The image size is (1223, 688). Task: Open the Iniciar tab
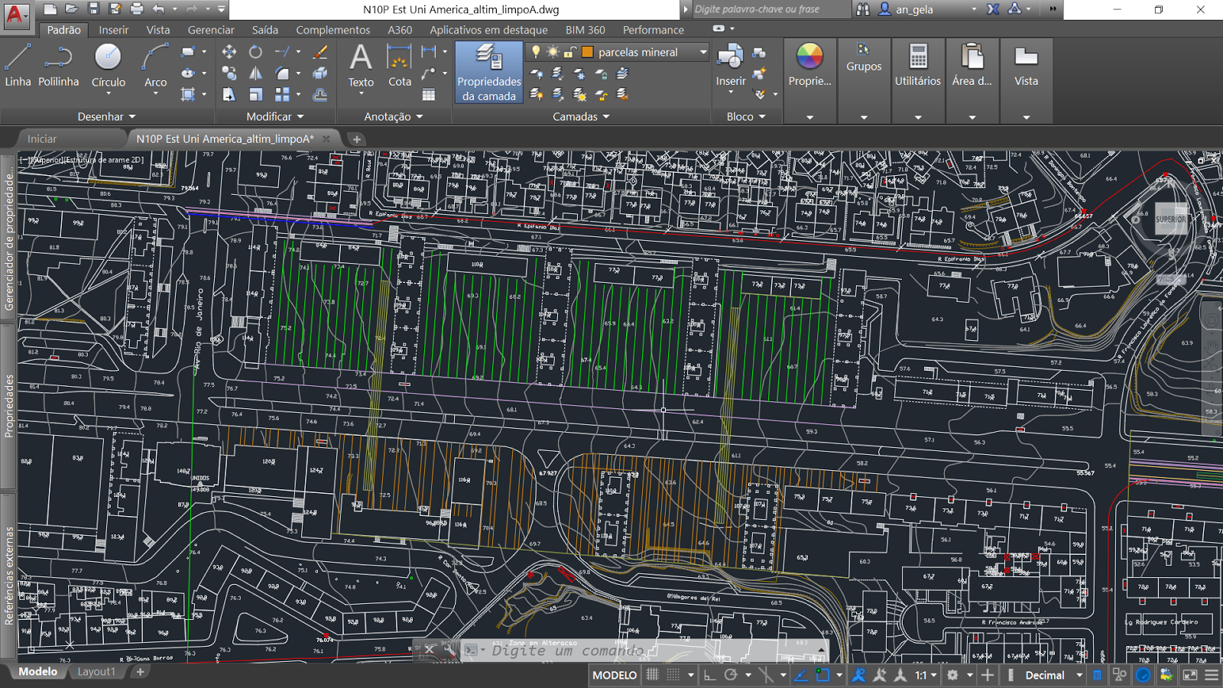coord(43,139)
